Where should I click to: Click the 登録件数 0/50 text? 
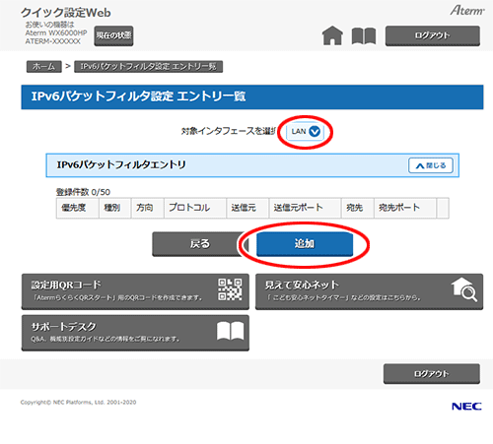[x=83, y=192]
